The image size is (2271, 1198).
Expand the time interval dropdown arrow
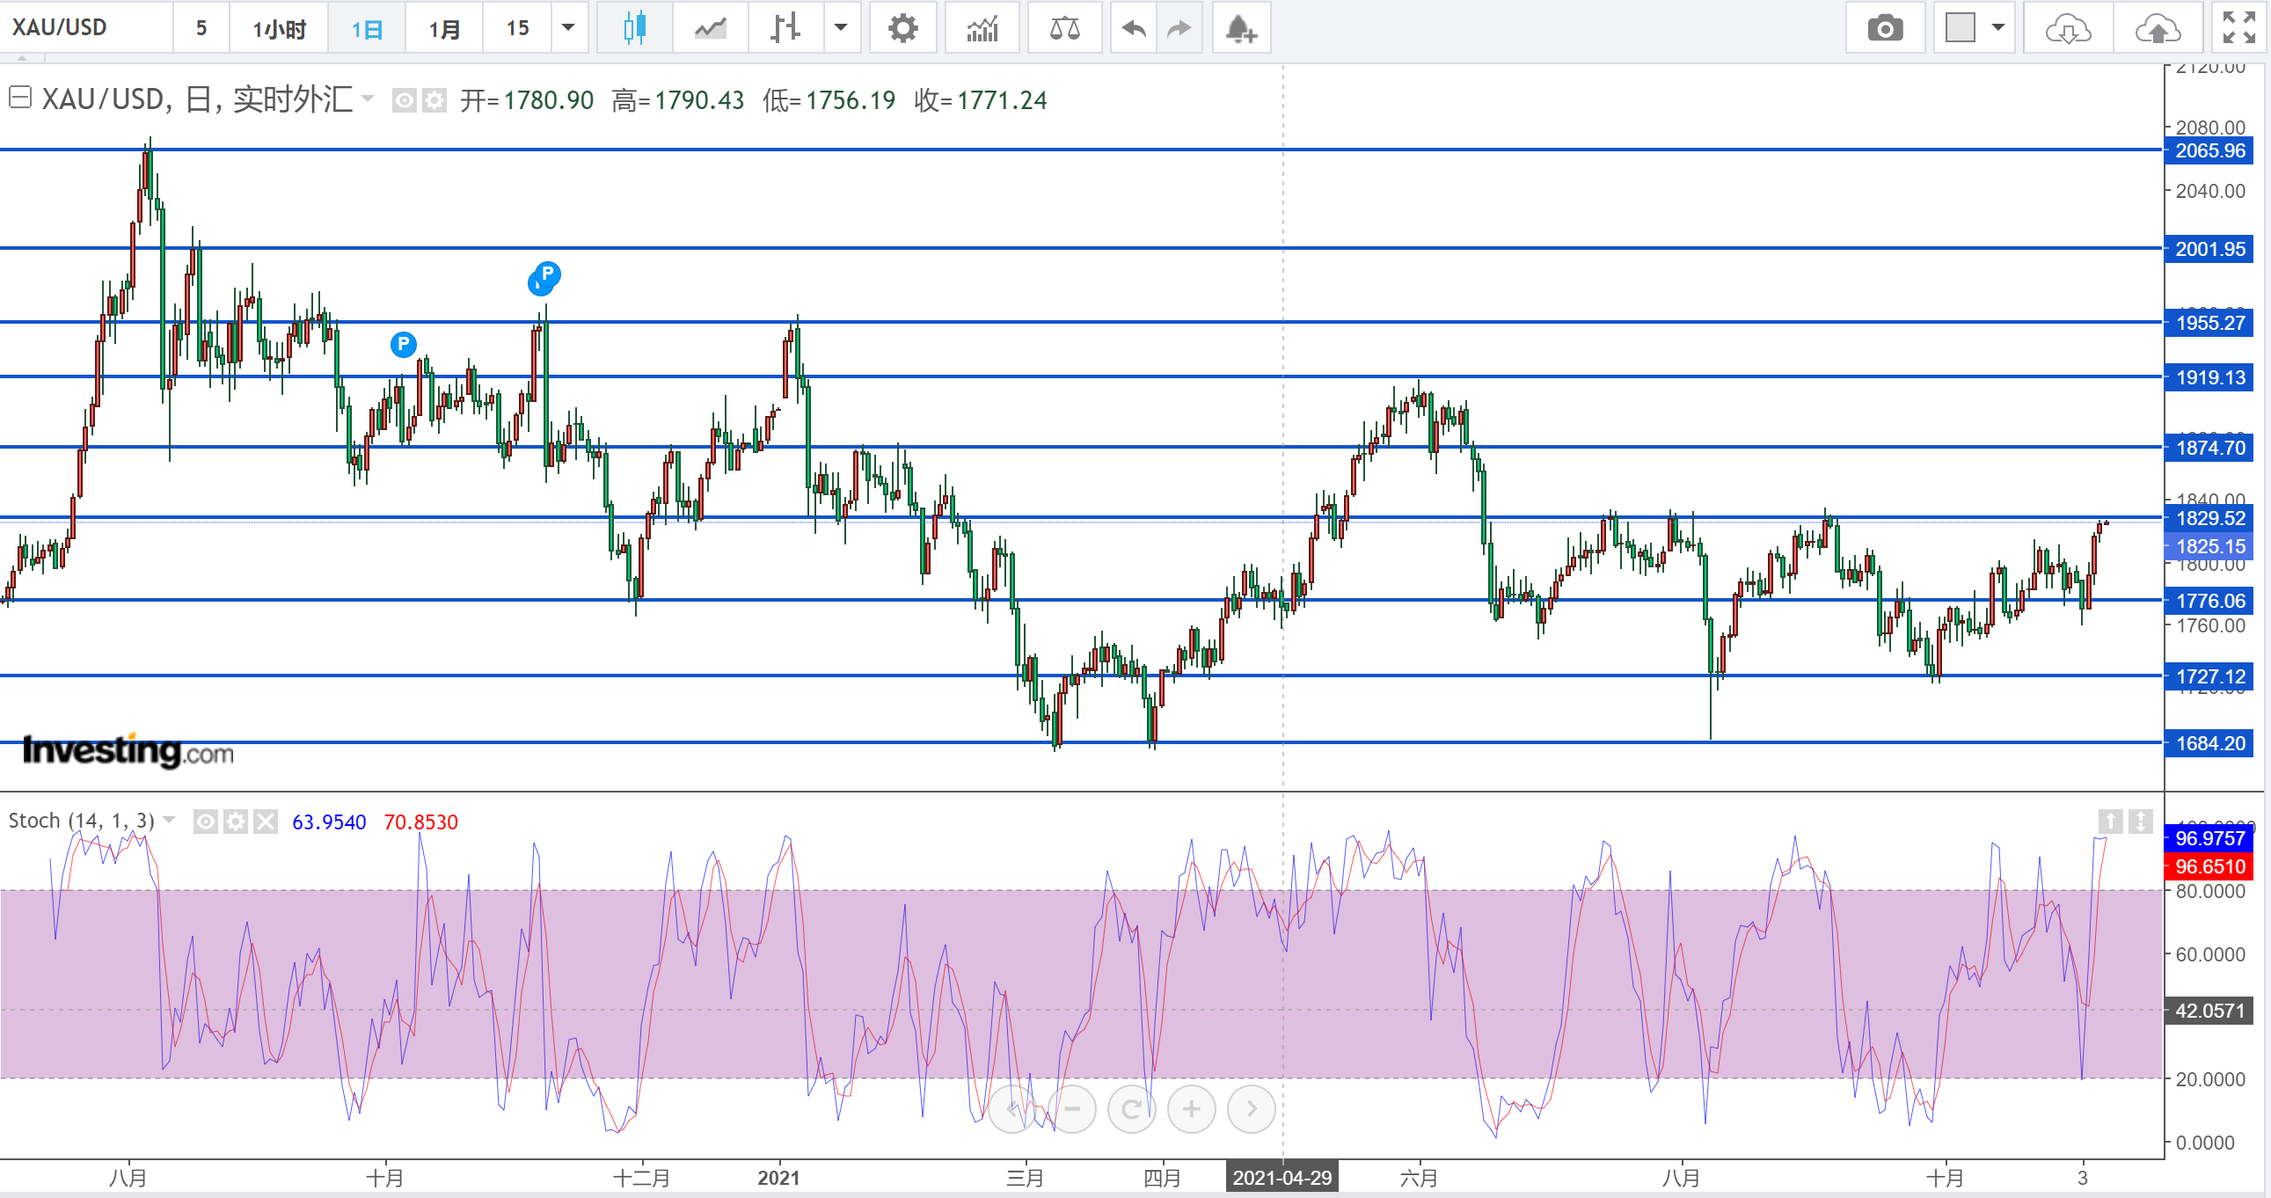pos(569,28)
